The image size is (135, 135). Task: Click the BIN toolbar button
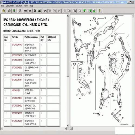(x=30, y=11)
